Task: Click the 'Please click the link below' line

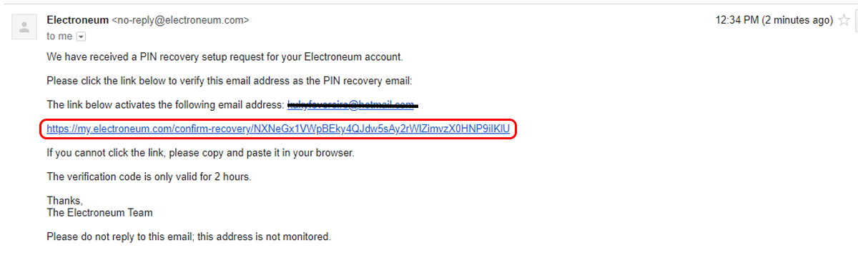Action: [230, 80]
